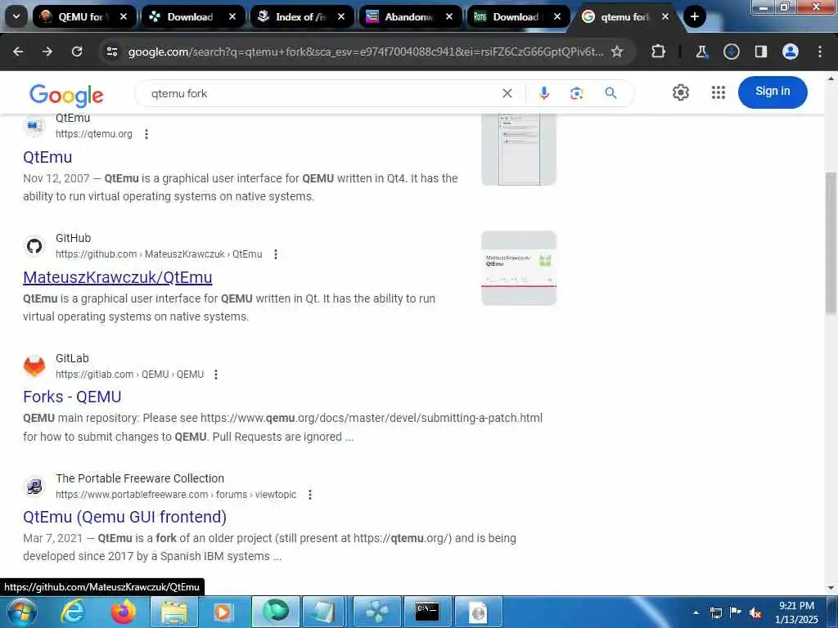The image size is (838, 628).
Task: Open the downloads icon in toolbar
Action: pyautogui.click(x=731, y=52)
